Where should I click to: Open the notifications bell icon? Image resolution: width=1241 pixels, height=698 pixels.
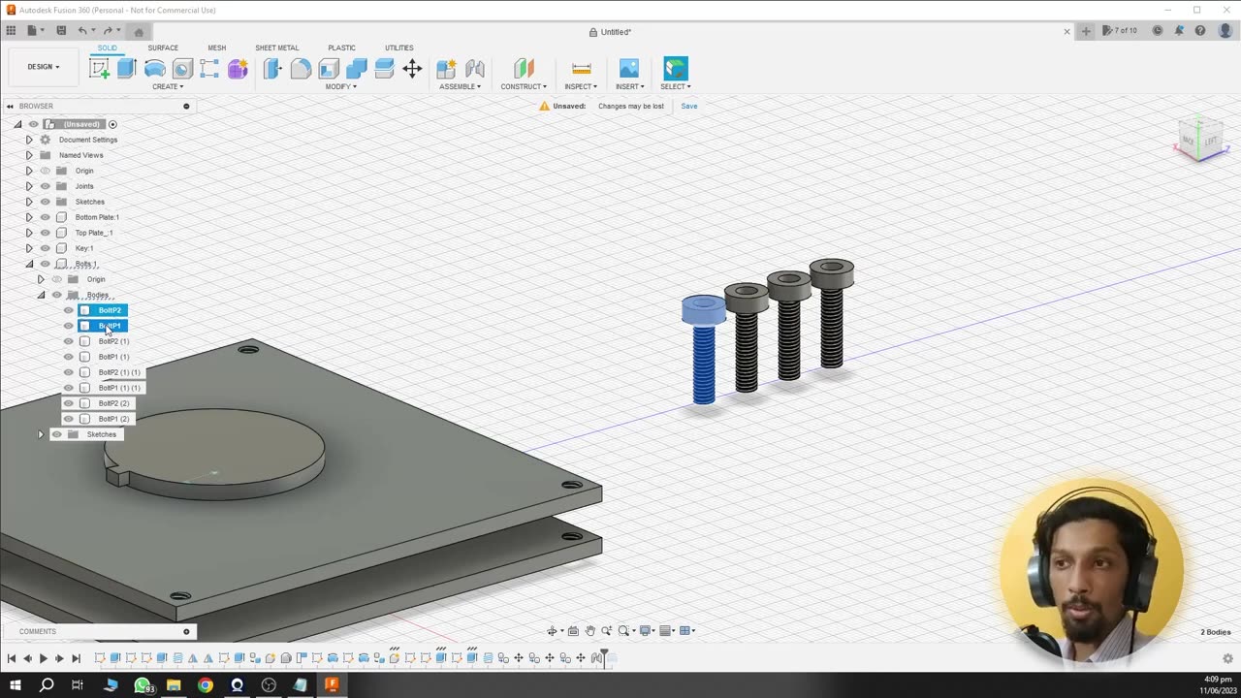click(x=1179, y=31)
